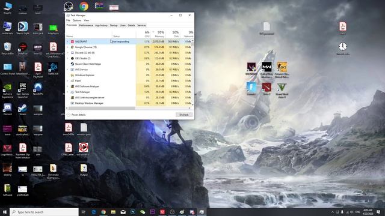The width and height of the screenshot is (385, 216).
Task: Open the Control Panel desktop shortcut
Action: 7,68
